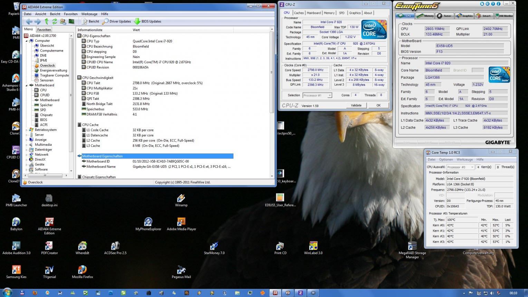
Task: Select Energieverwaltung in AIDA64 tree
Action: click(53, 70)
